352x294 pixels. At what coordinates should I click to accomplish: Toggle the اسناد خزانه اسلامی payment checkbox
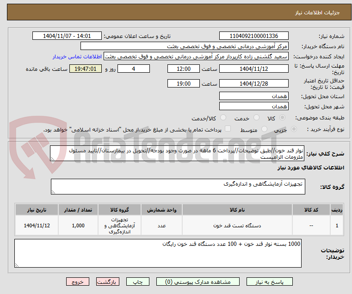pos(228,129)
